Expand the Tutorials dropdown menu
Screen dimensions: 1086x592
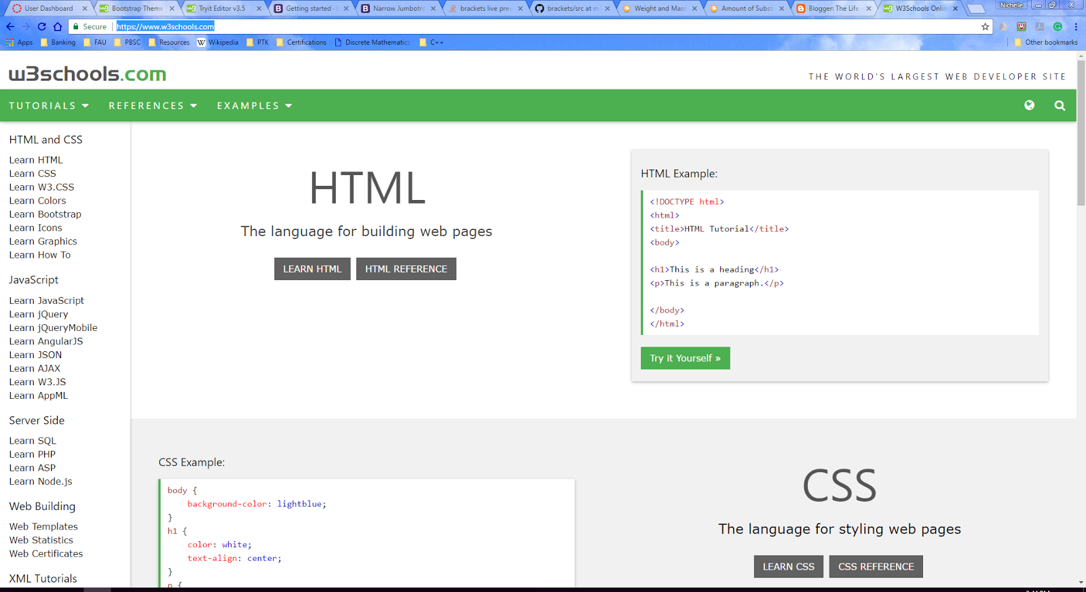coord(49,106)
